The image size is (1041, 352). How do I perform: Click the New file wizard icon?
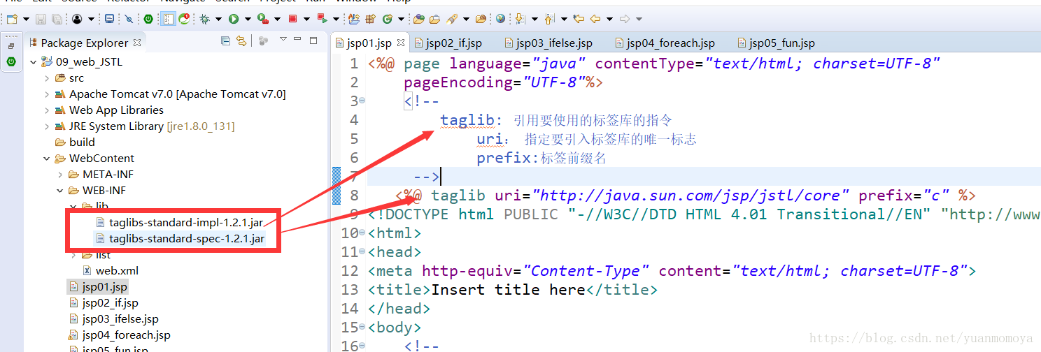pyautogui.click(x=12, y=19)
